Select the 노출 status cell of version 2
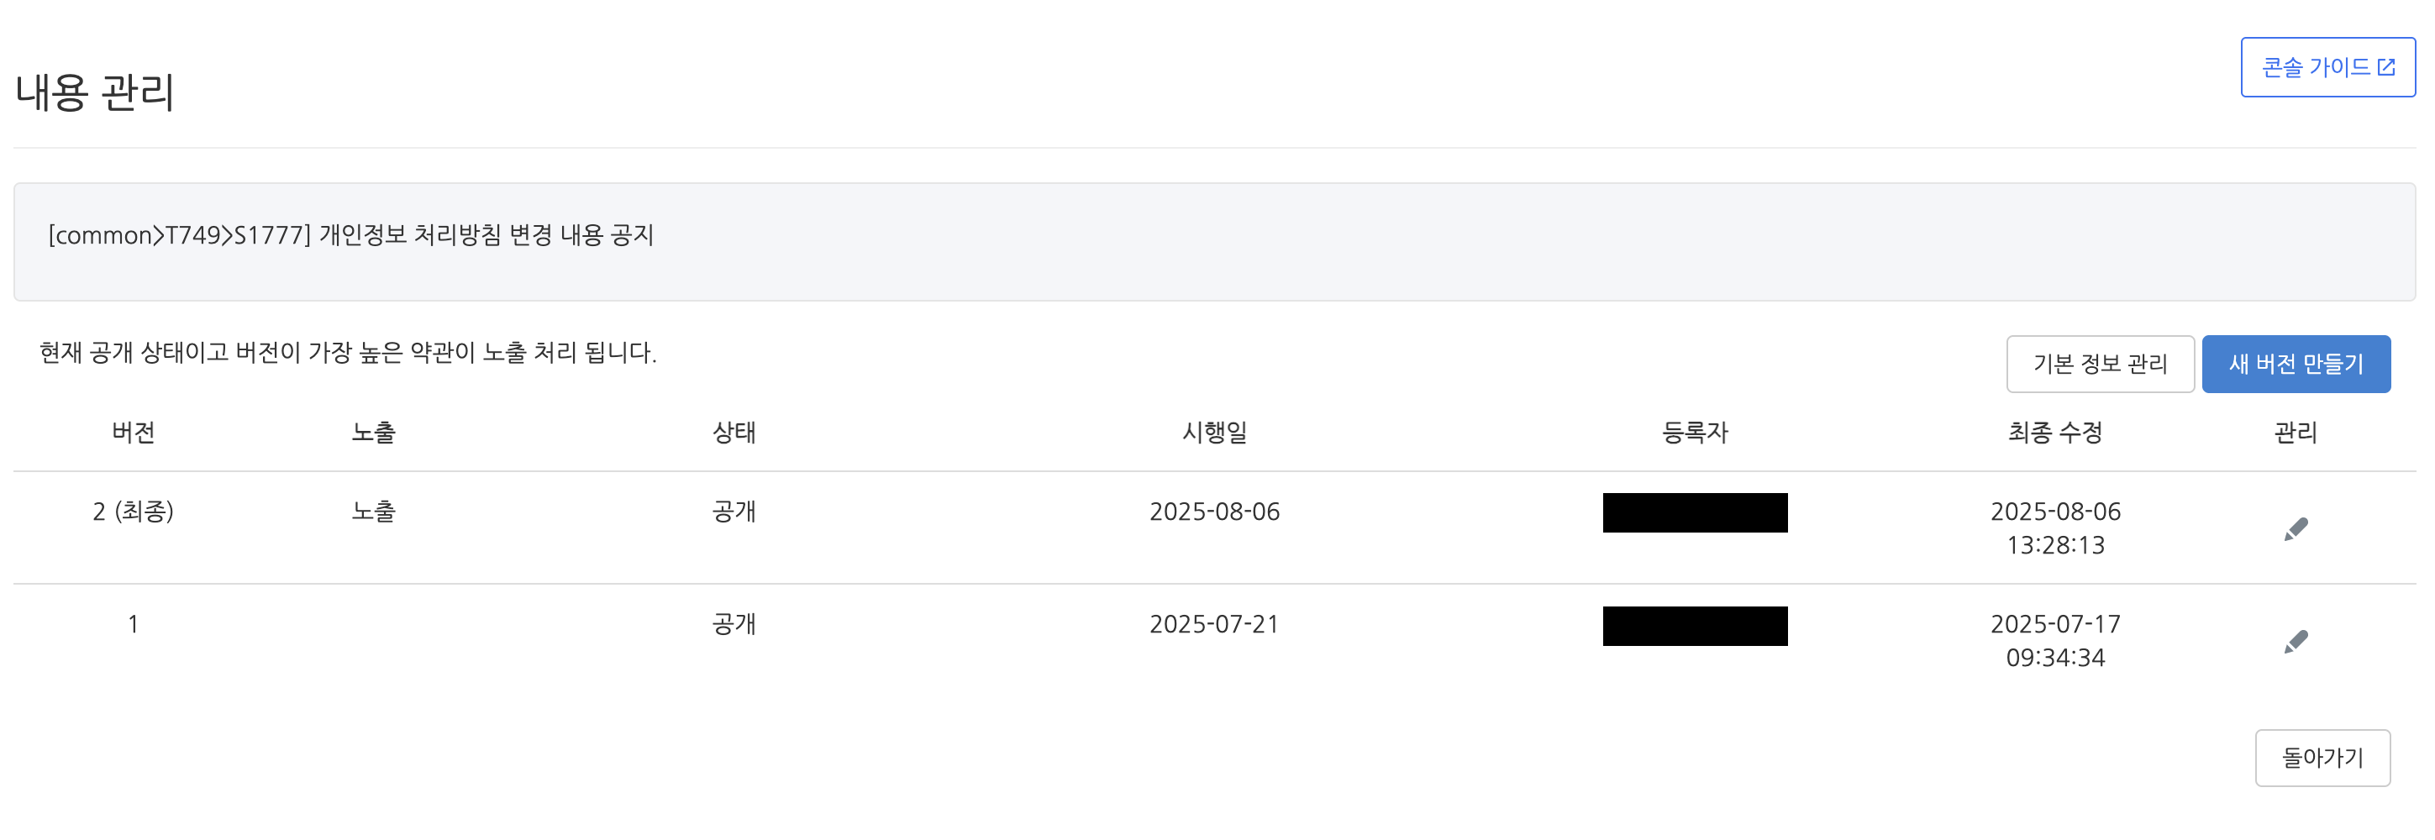2435x840 pixels. pyautogui.click(x=373, y=512)
